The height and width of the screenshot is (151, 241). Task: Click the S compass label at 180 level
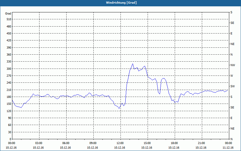pyautogui.click(x=231, y=97)
